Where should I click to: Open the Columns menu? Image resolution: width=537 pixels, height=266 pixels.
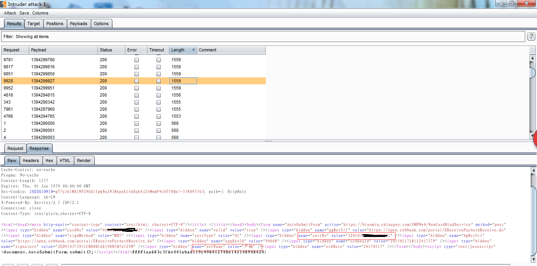click(40, 13)
